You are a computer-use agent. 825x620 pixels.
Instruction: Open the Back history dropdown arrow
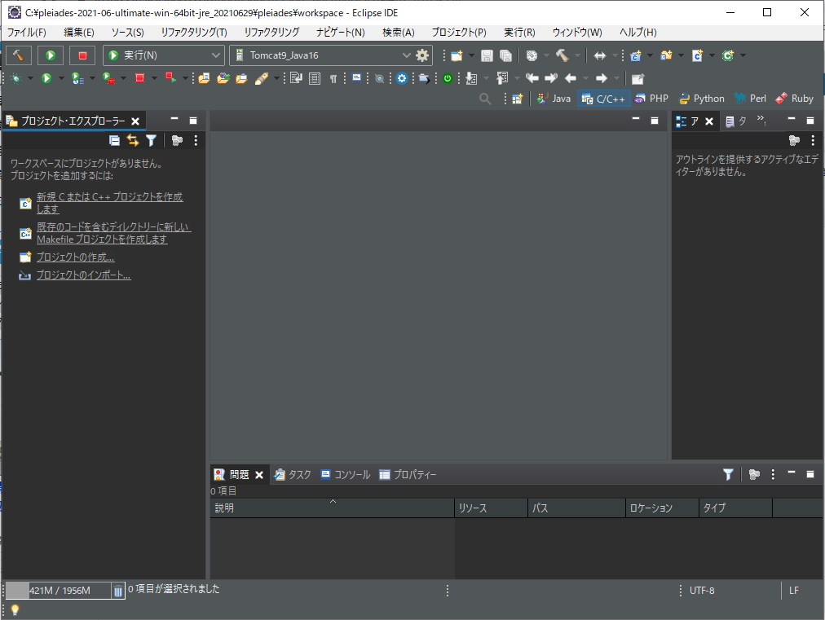585,79
